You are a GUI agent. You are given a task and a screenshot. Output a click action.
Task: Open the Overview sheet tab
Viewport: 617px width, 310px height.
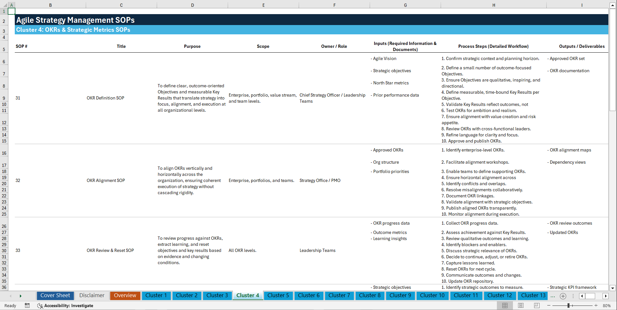[x=125, y=296]
